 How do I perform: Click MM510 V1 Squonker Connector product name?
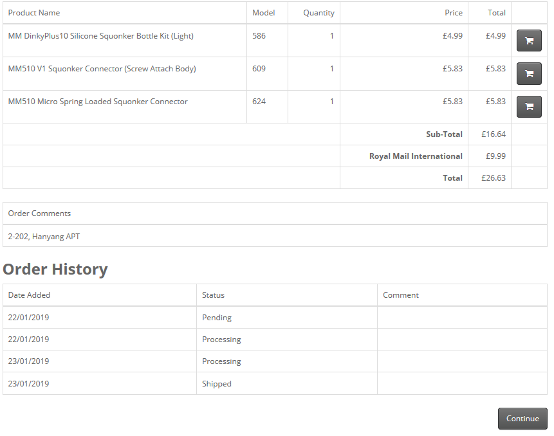(102, 69)
